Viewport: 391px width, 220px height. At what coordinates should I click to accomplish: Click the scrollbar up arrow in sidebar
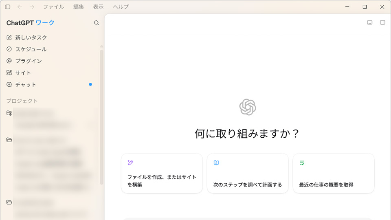[x=101, y=46]
